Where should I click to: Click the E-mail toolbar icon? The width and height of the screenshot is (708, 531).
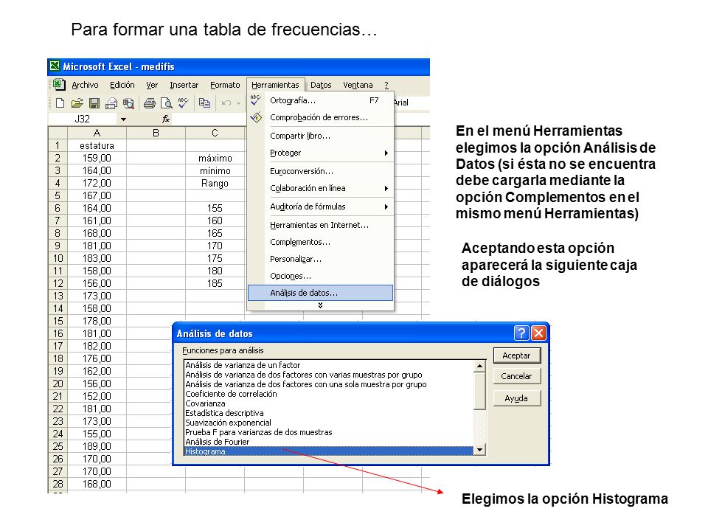pyautogui.click(x=111, y=103)
